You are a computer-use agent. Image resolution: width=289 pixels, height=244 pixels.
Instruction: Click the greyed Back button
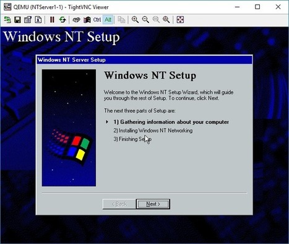point(119,204)
